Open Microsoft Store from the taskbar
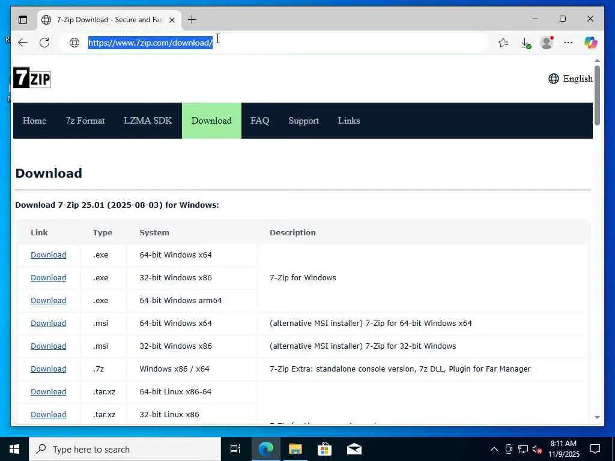 click(x=324, y=449)
